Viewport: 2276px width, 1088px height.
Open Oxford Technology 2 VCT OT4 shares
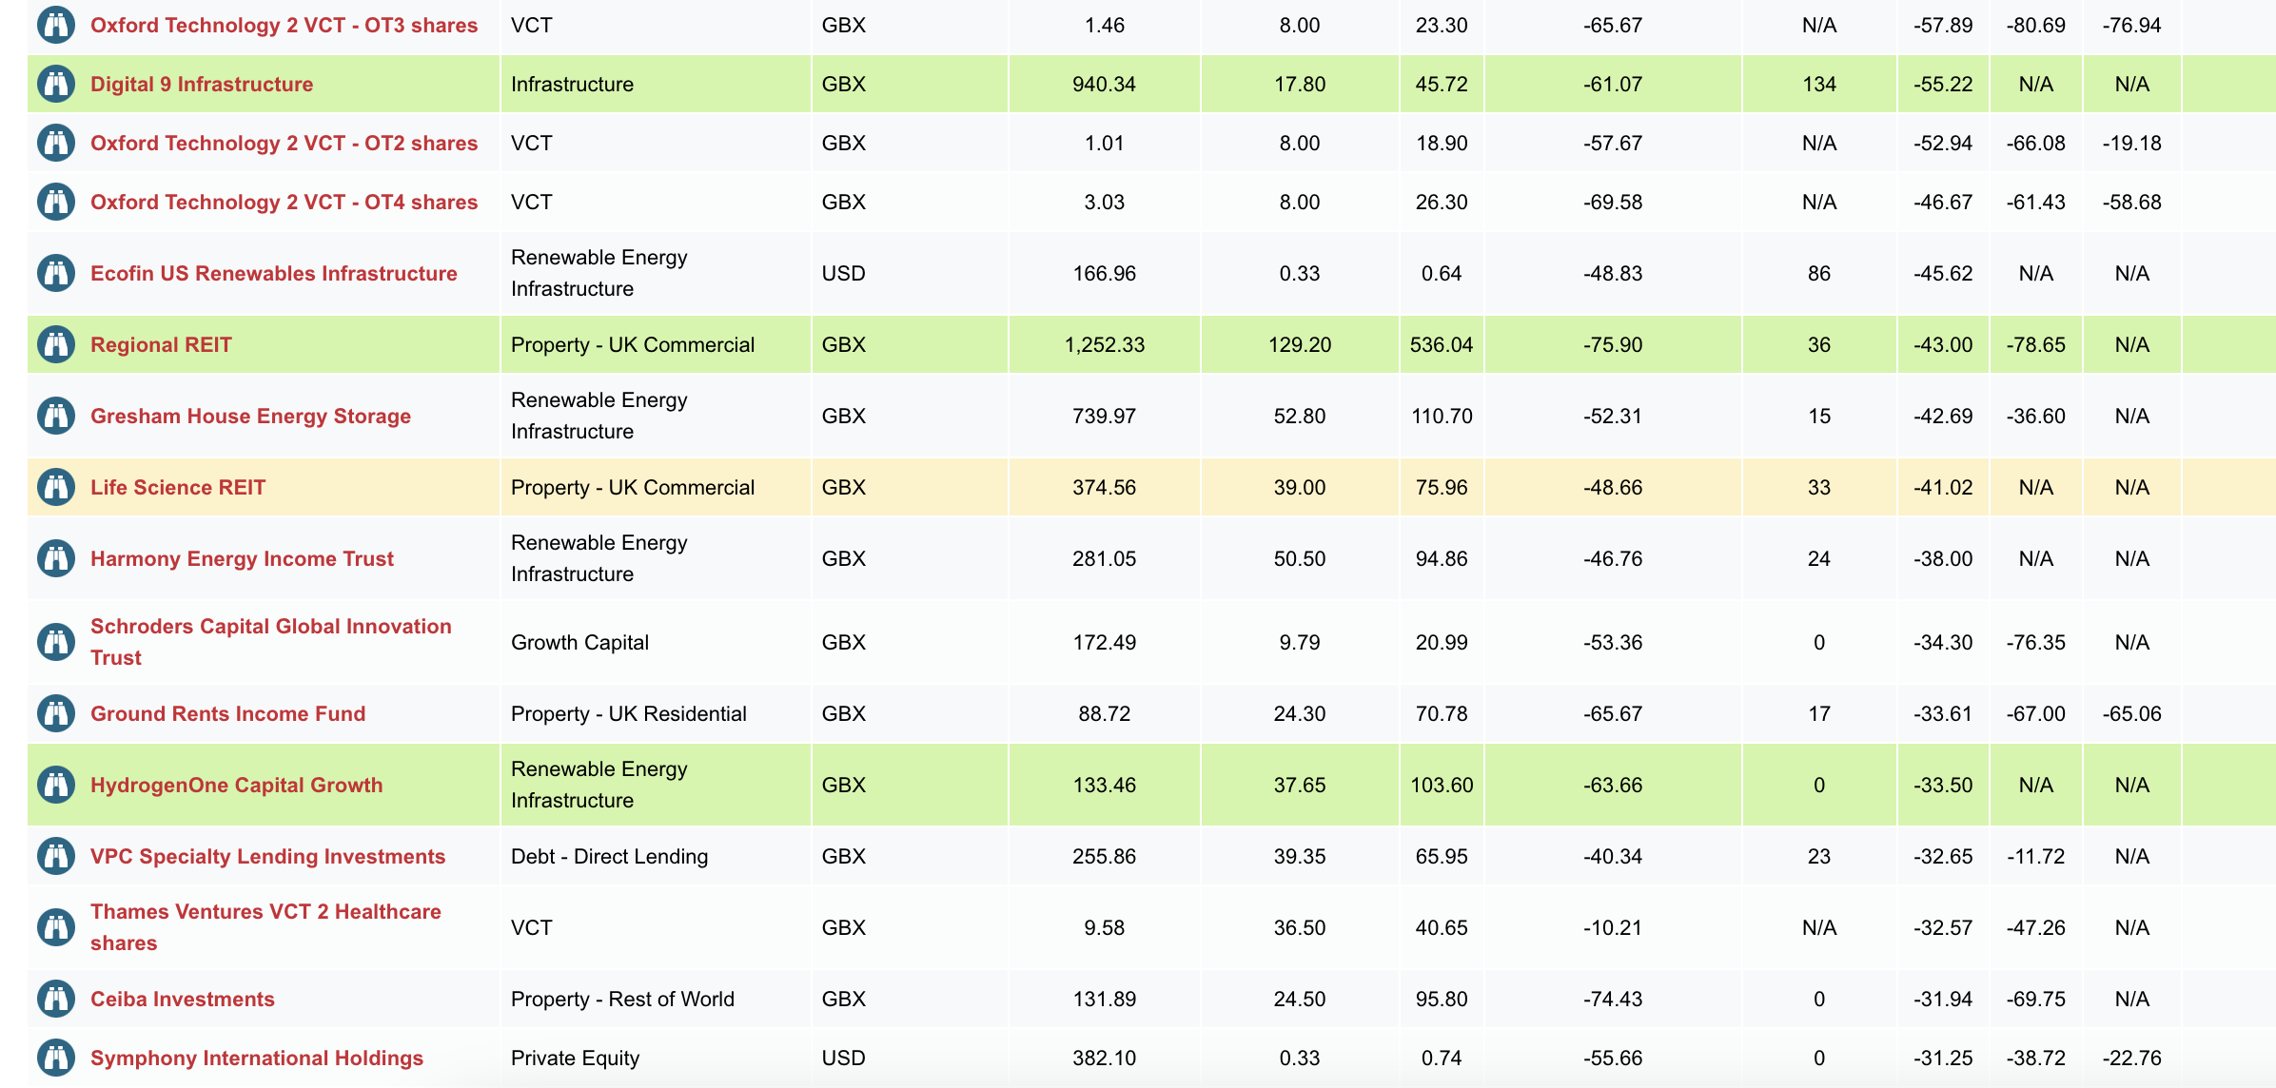click(x=284, y=202)
